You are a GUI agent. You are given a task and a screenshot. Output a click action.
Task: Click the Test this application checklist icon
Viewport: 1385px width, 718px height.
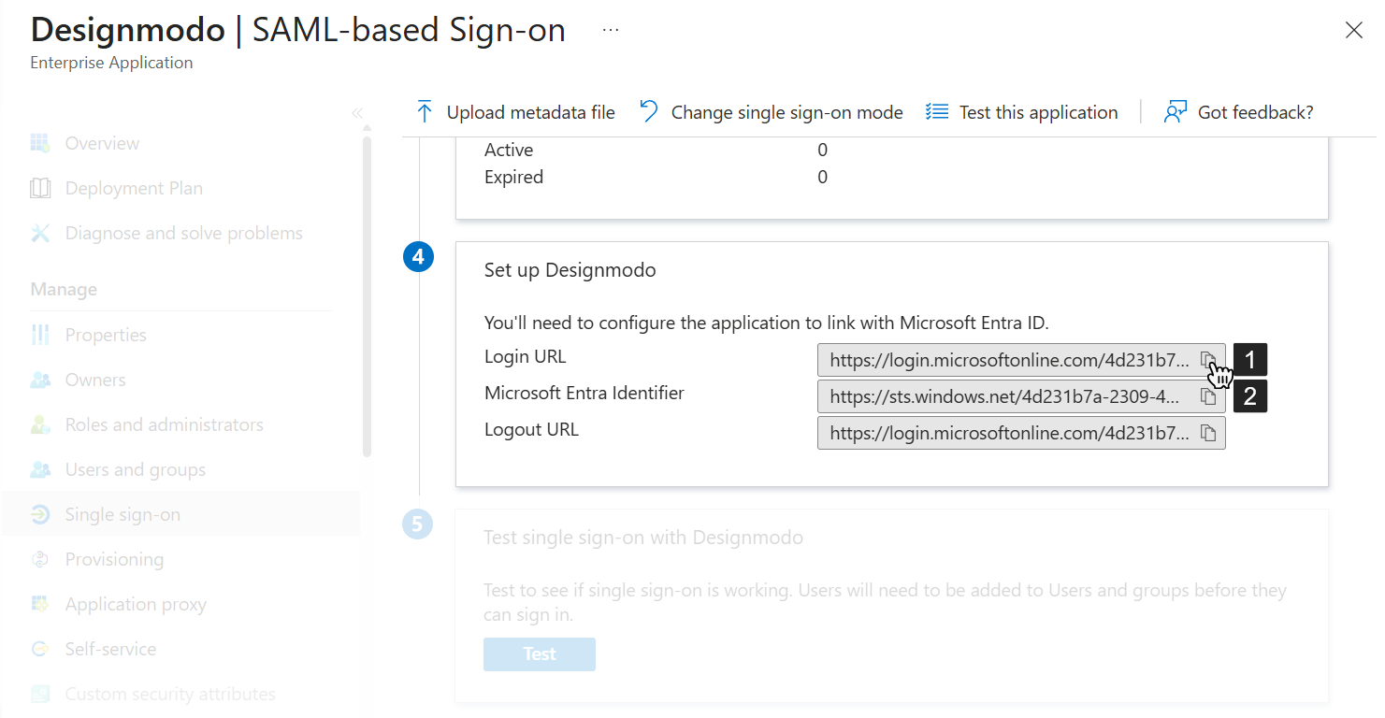point(937,112)
